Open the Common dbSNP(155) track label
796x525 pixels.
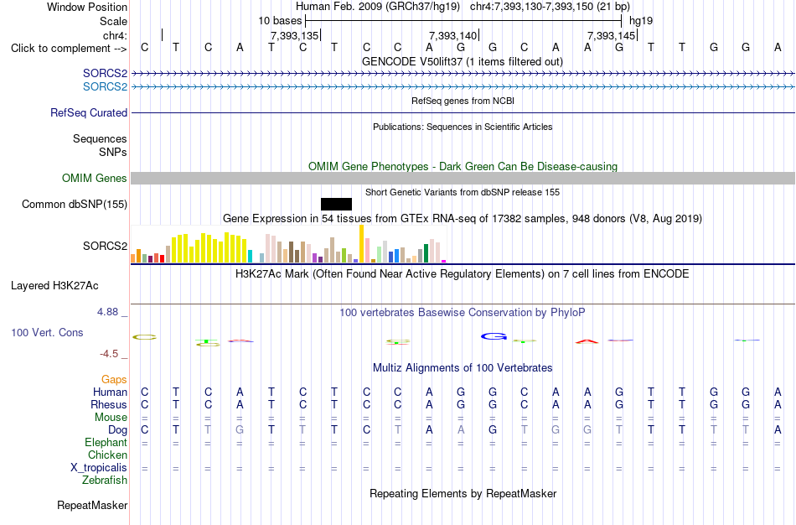click(75, 205)
